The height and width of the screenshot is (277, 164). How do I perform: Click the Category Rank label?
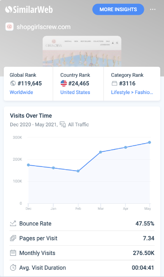(x=127, y=75)
